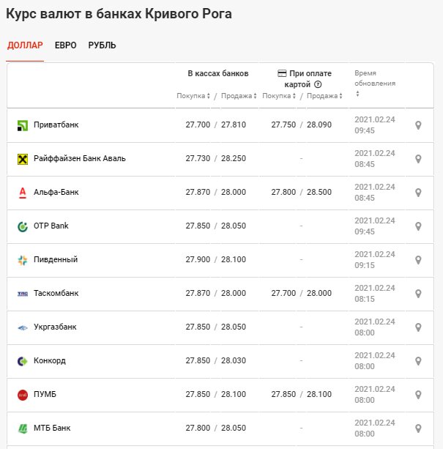The height and width of the screenshot is (449, 443).
Task: Click Альфа-Банк card buy rate 27.800
Action: point(283,192)
